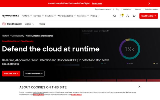Click the AWS legend swatch
The image size is (160, 100).
pyautogui.click(x=102, y=63)
